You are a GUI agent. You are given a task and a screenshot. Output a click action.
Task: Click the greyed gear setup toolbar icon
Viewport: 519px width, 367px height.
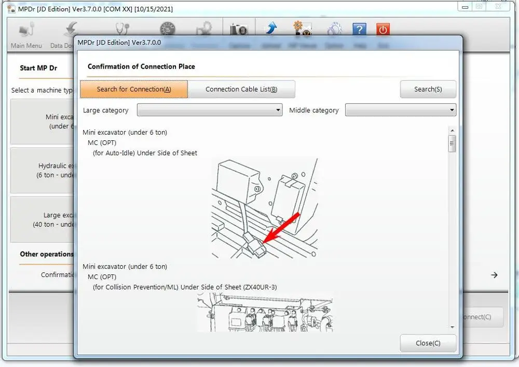204,29
